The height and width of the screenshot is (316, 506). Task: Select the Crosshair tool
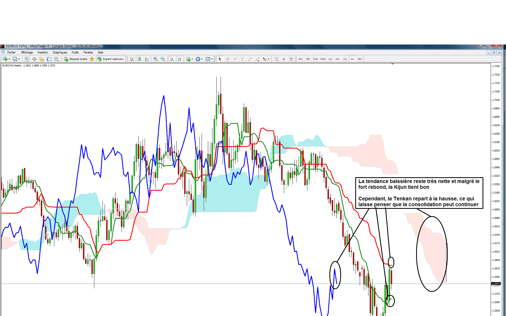tap(228, 59)
